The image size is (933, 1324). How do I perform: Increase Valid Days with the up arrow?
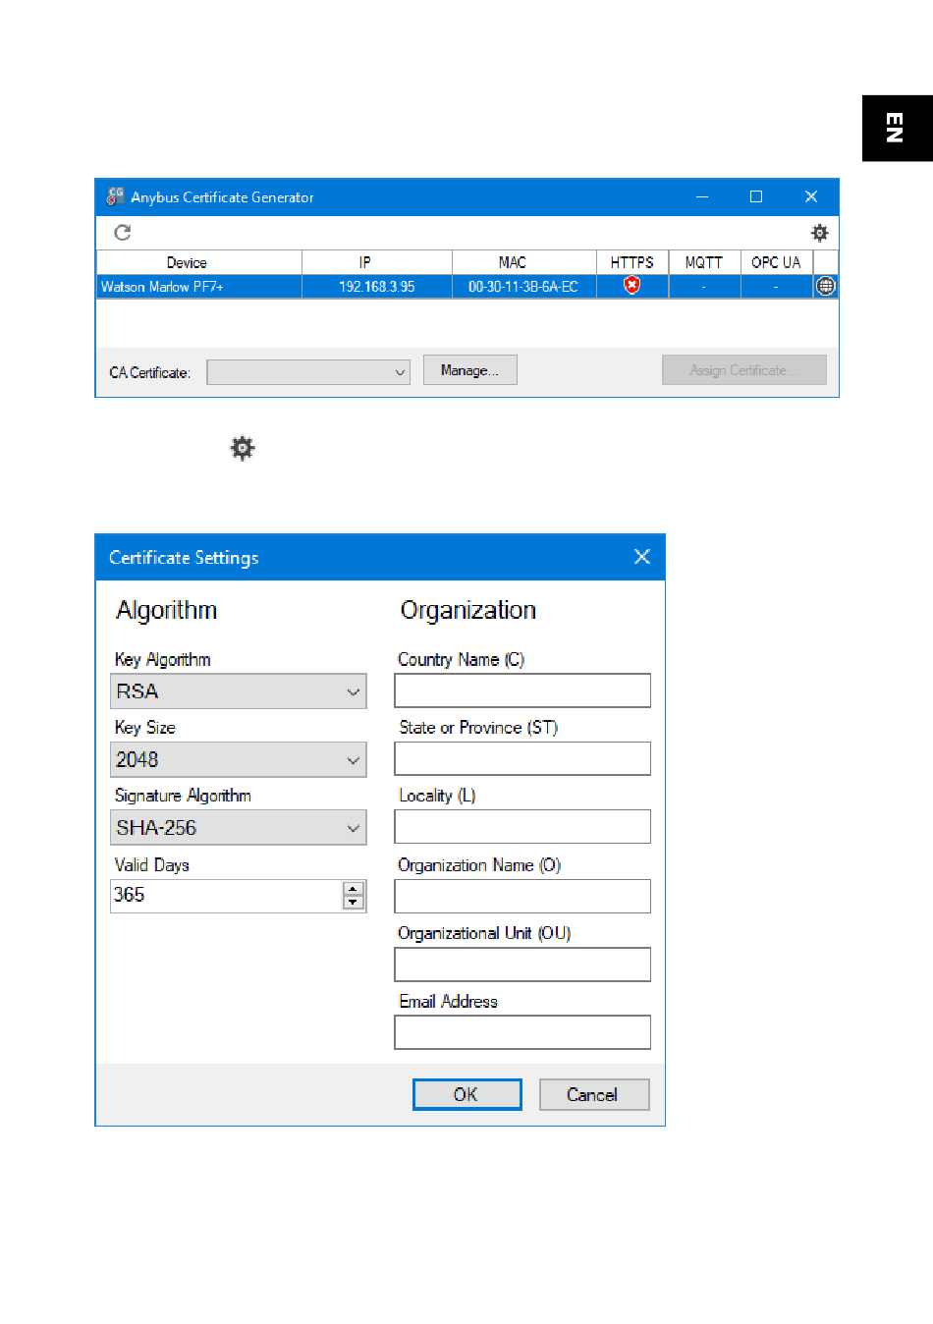(354, 889)
